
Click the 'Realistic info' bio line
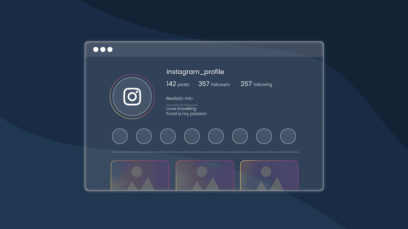[x=179, y=99]
